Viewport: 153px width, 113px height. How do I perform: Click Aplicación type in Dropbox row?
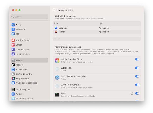click(x=104, y=28)
